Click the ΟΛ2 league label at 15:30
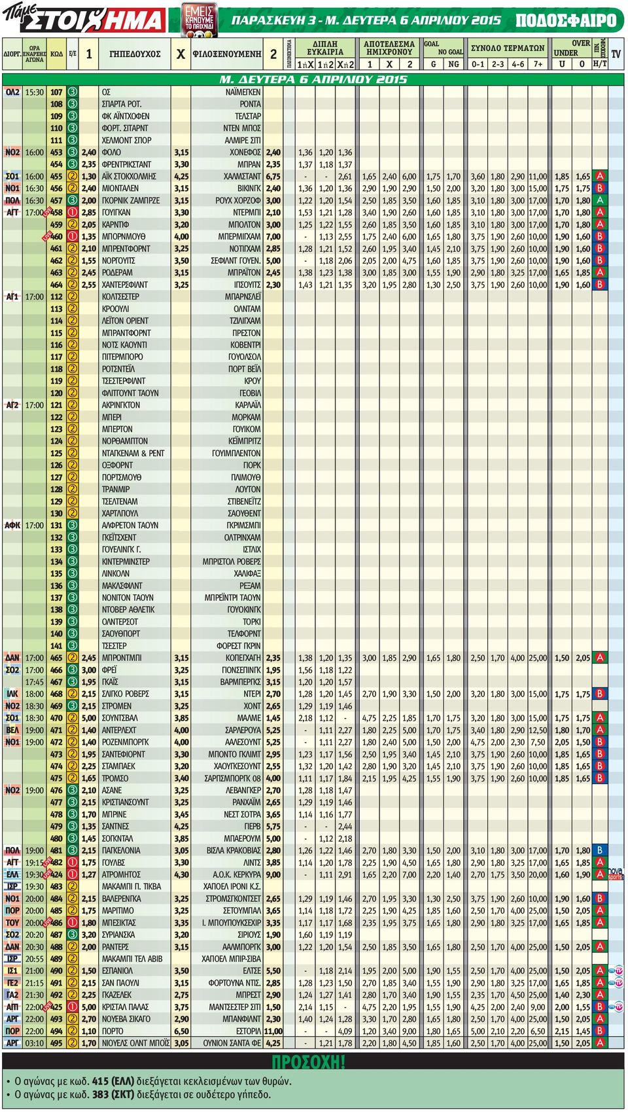The height and width of the screenshot is (1112, 628). [x=12, y=92]
